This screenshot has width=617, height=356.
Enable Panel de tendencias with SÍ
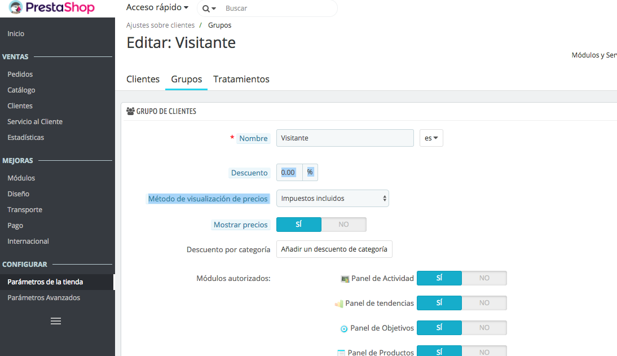click(439, 303)
